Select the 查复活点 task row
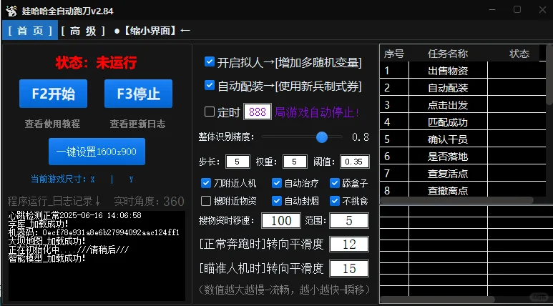This screenshot has width=553, height=306. point(463,174)
